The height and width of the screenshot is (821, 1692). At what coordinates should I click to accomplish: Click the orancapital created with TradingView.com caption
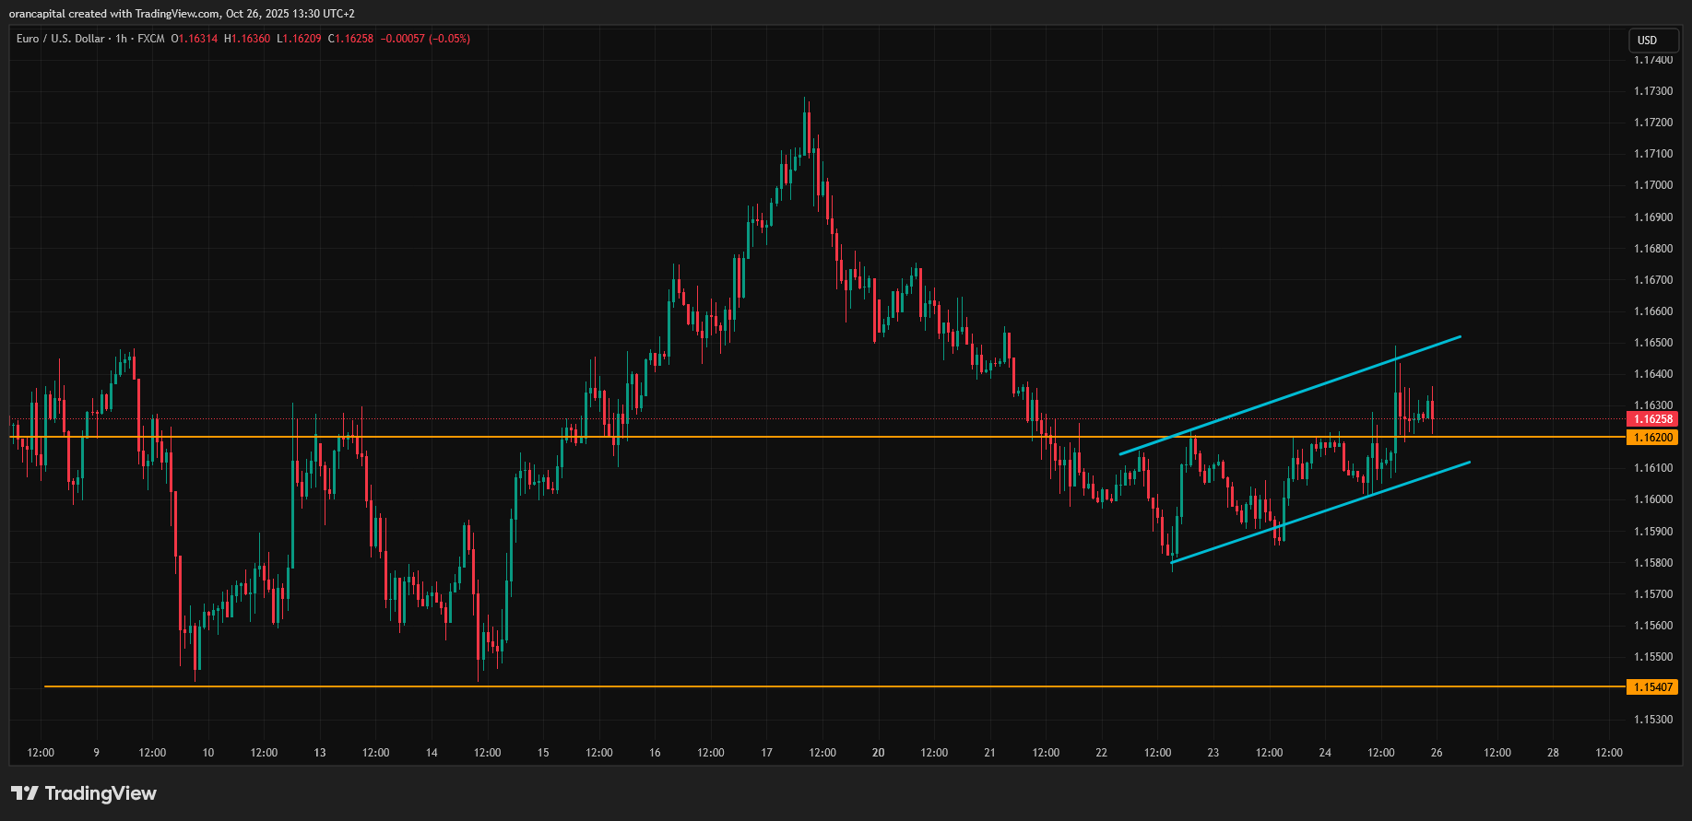(x=182, y=14)
